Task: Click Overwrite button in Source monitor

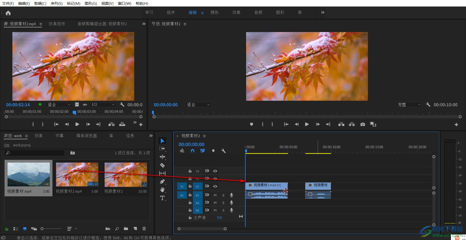Action: tap(122, 124)
